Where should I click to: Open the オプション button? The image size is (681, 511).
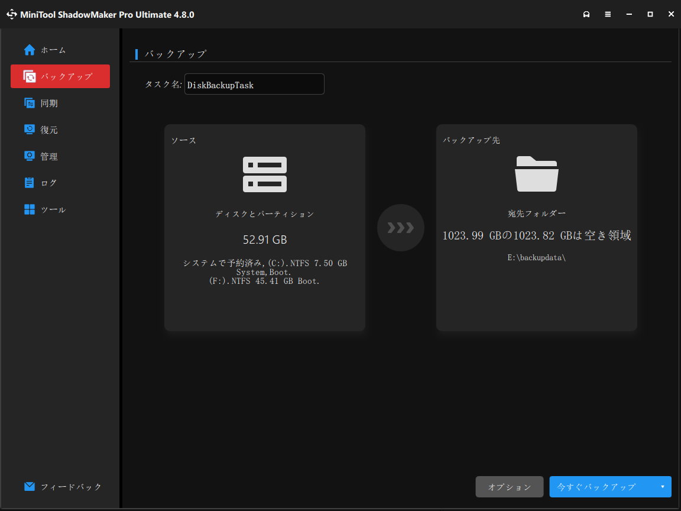coord(510,487)
